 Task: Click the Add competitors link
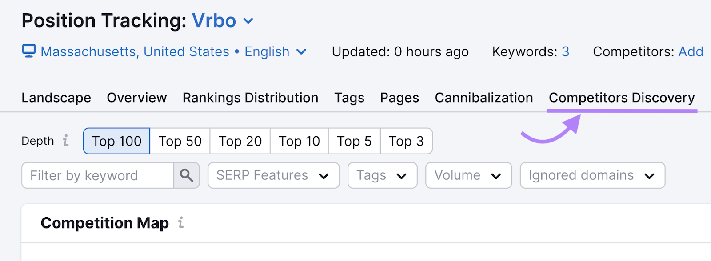click(691, 52)
